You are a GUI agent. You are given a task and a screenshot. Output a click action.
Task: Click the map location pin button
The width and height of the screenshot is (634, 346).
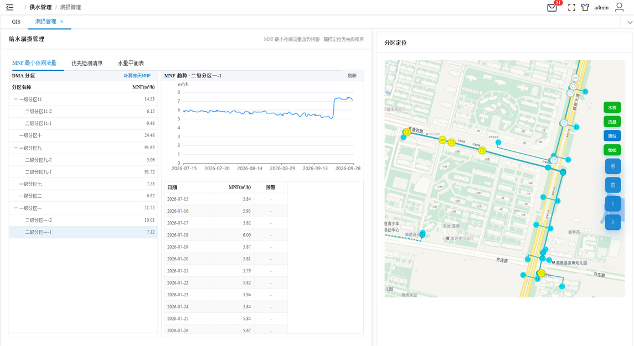click(x=612, y=166)
